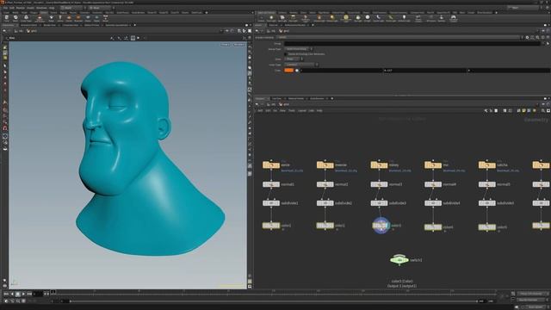Select the switch1 node
Image resolution: width=551 pixels, height=310 pixels.
[x=399, y=260]
